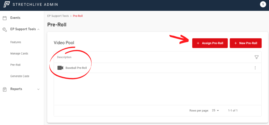Open the user avatar menu
The width and height of the screenshot is (269, 125).
[x=263, y=4]
